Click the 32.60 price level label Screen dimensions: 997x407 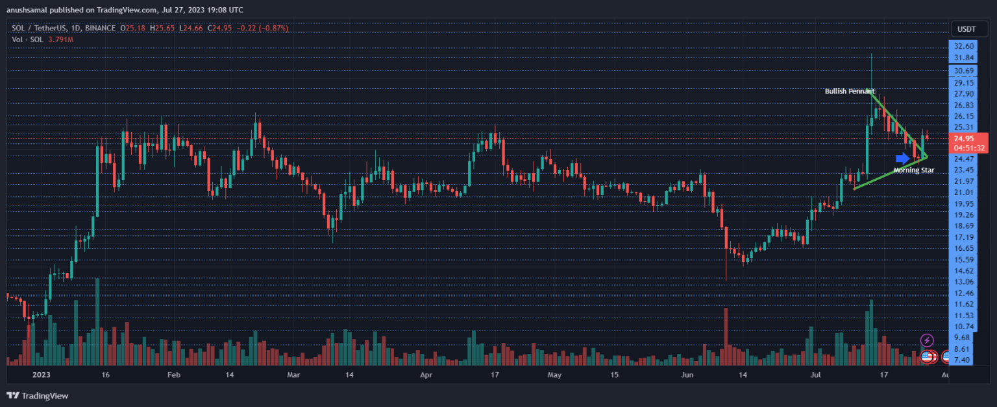[964, 46]
